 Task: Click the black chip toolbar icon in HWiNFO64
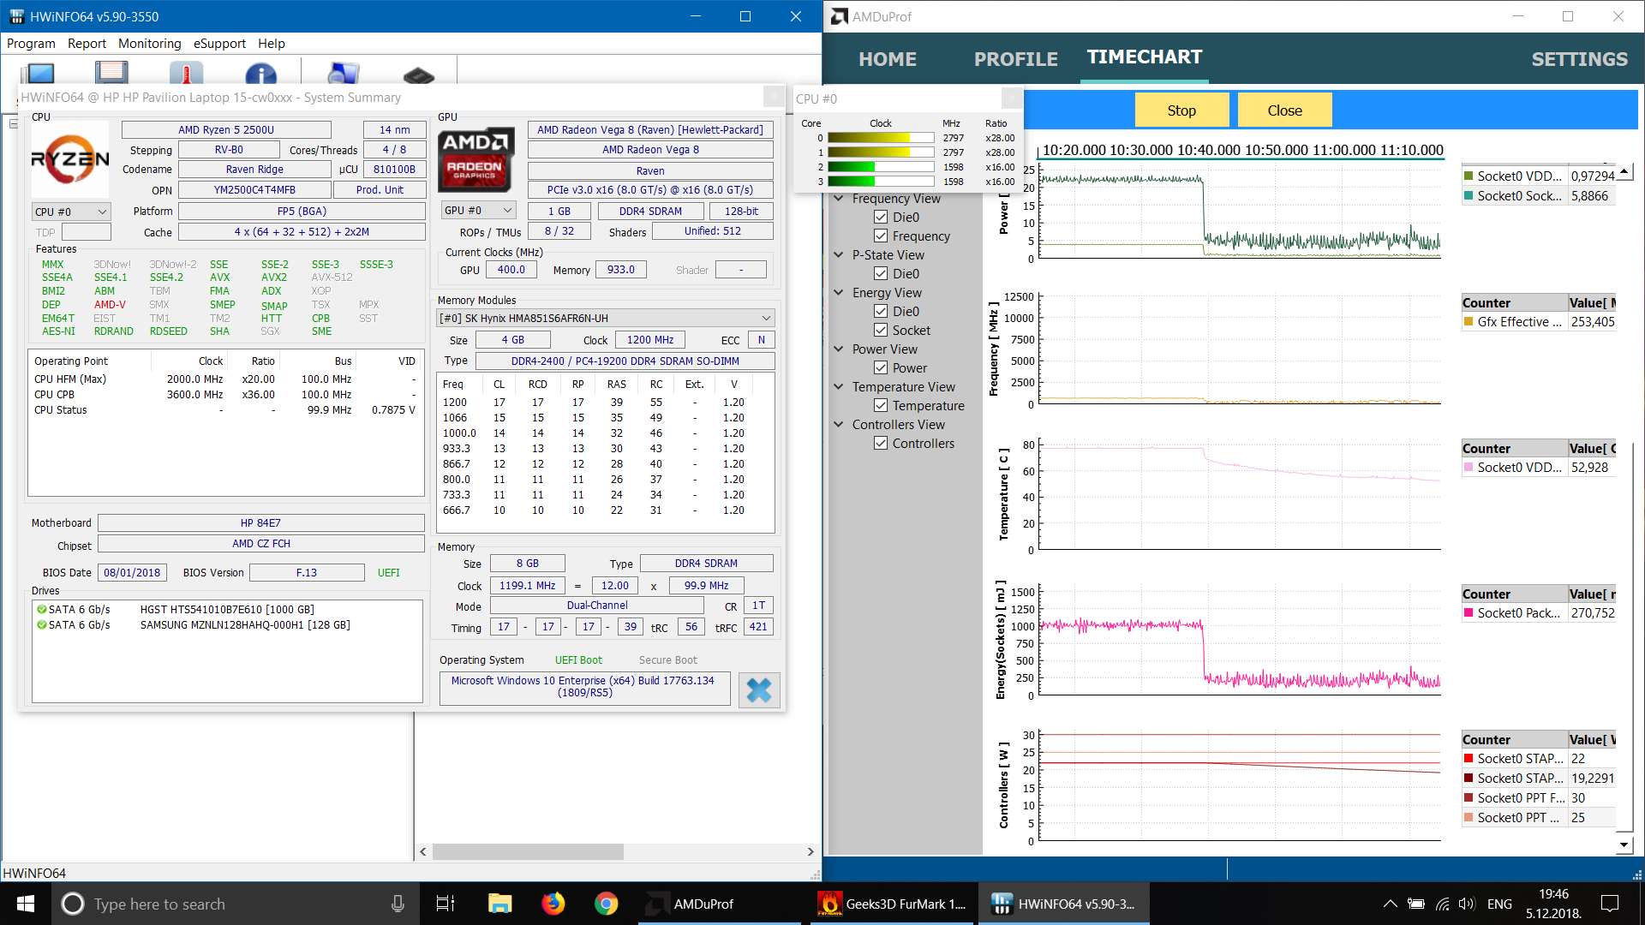pyautogui.click(x=418, y=75)
